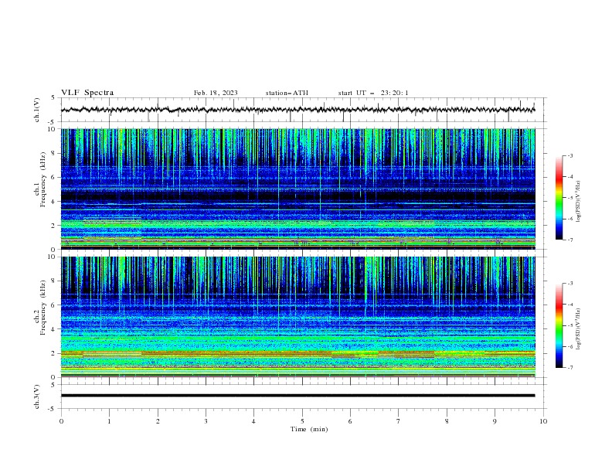
Task: Click the "ch.1(V)" waveform axis label
Action: pos(37,110)
